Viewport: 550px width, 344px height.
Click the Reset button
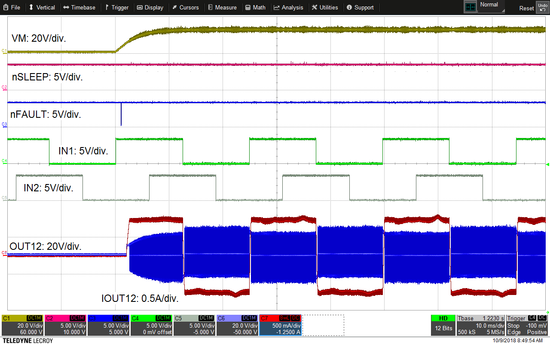526,8
